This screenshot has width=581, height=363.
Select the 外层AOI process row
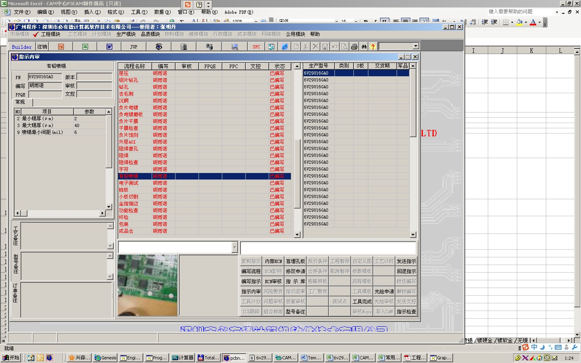[x=205, y=142]
